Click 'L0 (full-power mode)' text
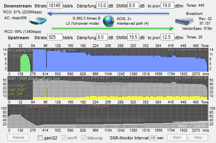Viewport: 216px width, 143px height. coord(82,24)
